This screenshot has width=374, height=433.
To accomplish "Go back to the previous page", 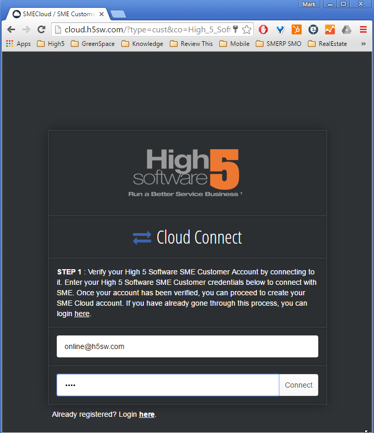I will (x=11, y=29).
